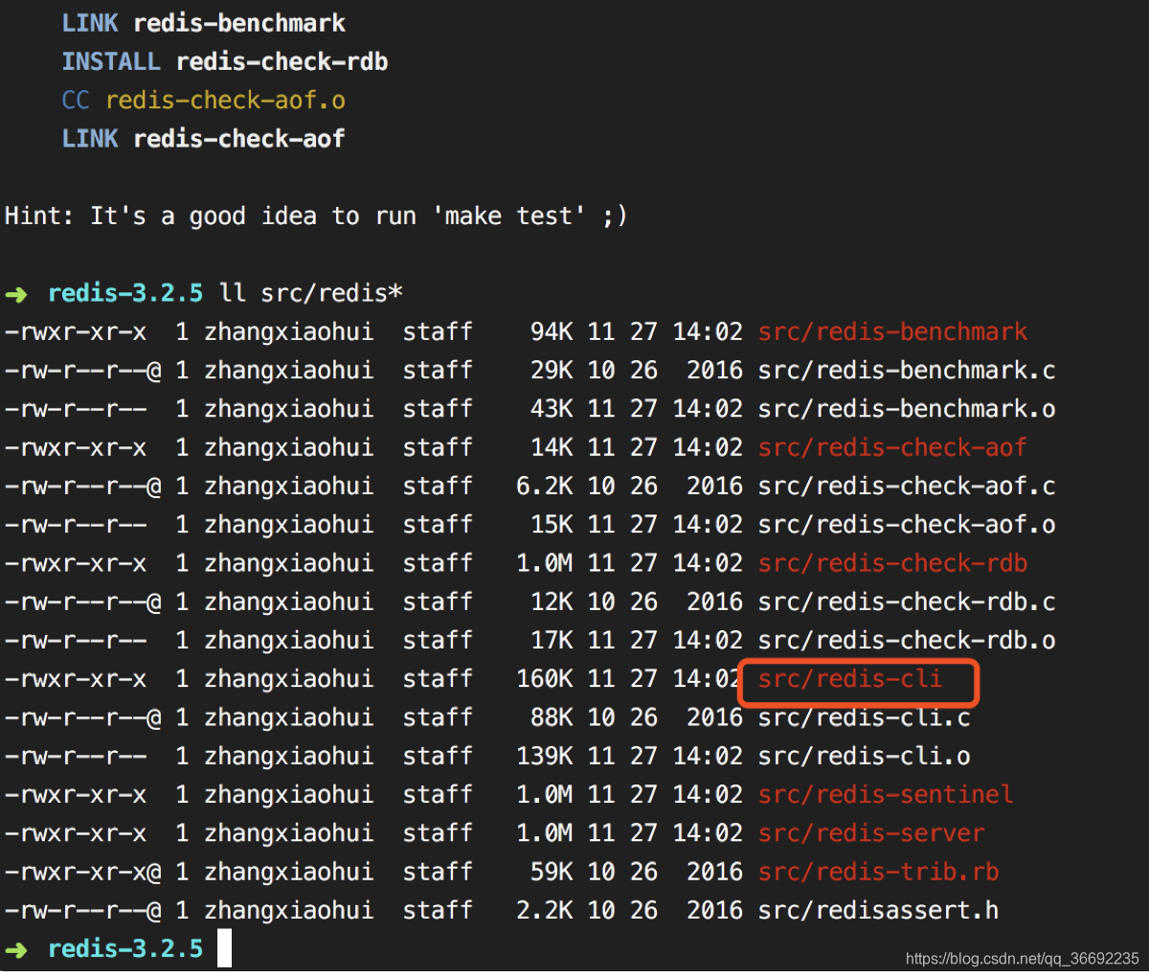
Task: Click the file name src/redis-cli.c
Action: (x=865, y=717)
